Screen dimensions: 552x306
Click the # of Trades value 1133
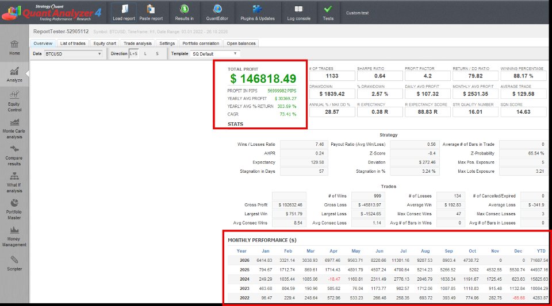coord(332,76)
